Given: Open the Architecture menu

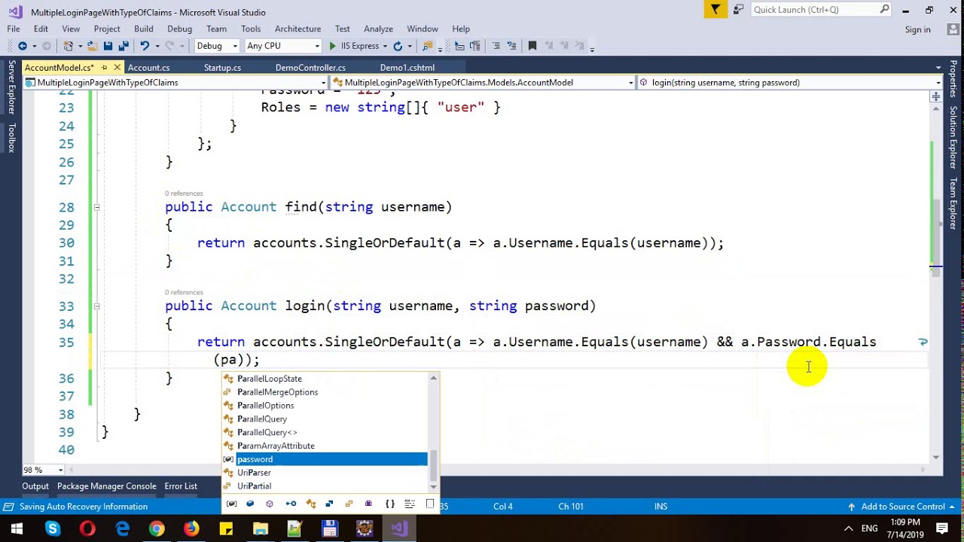Looking at the screenshot, I should [x=297, y=29].
